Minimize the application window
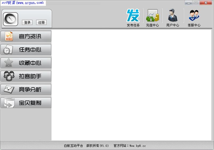Screen dimensions: 214x150 [x=189, y=3]
